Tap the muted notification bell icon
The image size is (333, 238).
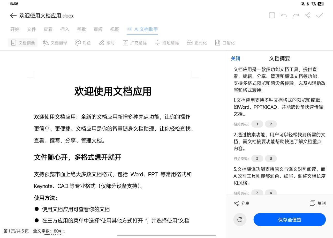303,4
